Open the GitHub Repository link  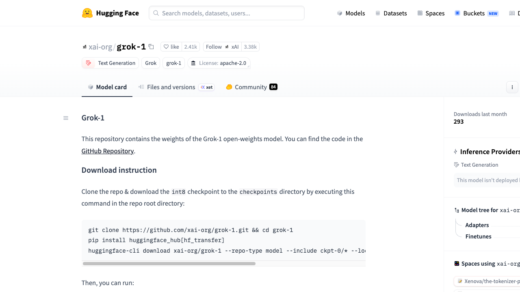108,151
